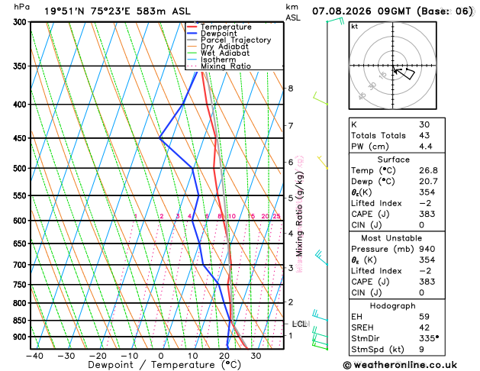Viewport: 480px width, 371px height.
Task: Click the "850" pressure level label
Action: [20, 321]
